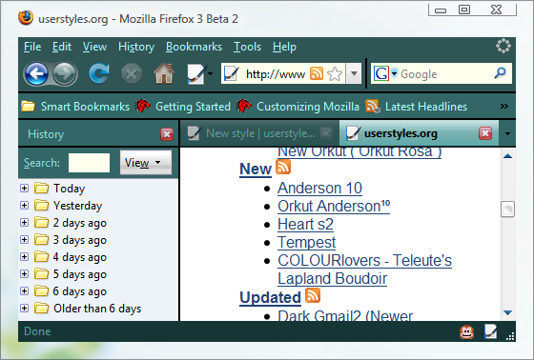Open the URL bar history dropdown arrow
This screenshot has height=360, width=534.
pyautogui.click(x=354, y=73)
